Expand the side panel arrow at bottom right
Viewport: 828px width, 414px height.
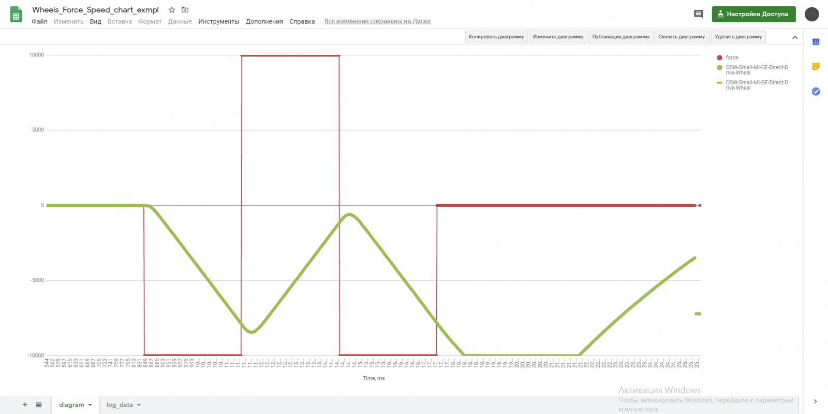815,402
